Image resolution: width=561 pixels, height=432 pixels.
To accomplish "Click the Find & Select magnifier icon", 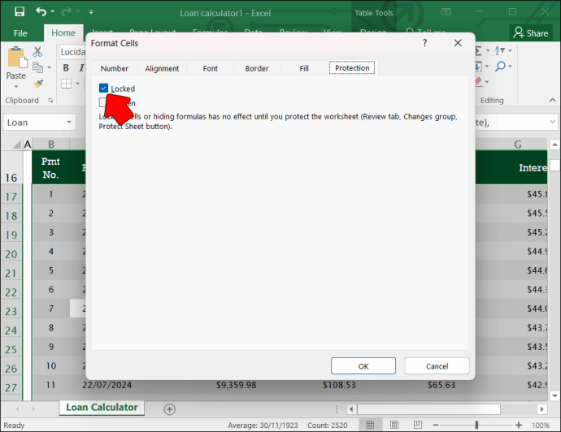I will click(x=500, y=67).
